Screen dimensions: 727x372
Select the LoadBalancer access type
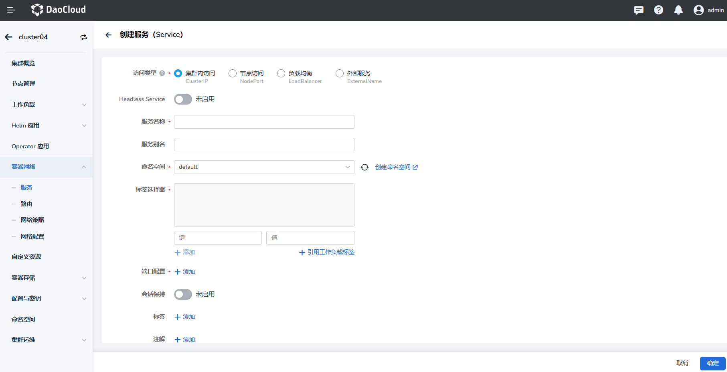[x=281, y=73]
